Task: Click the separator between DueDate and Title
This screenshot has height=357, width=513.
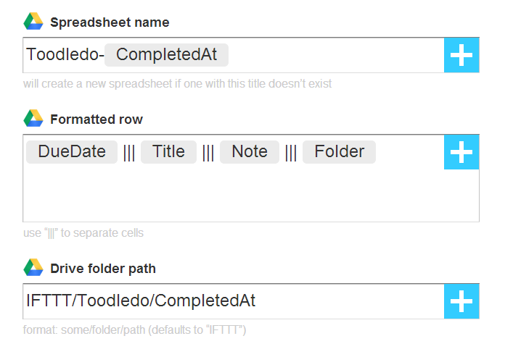Action: click(129, 153)
